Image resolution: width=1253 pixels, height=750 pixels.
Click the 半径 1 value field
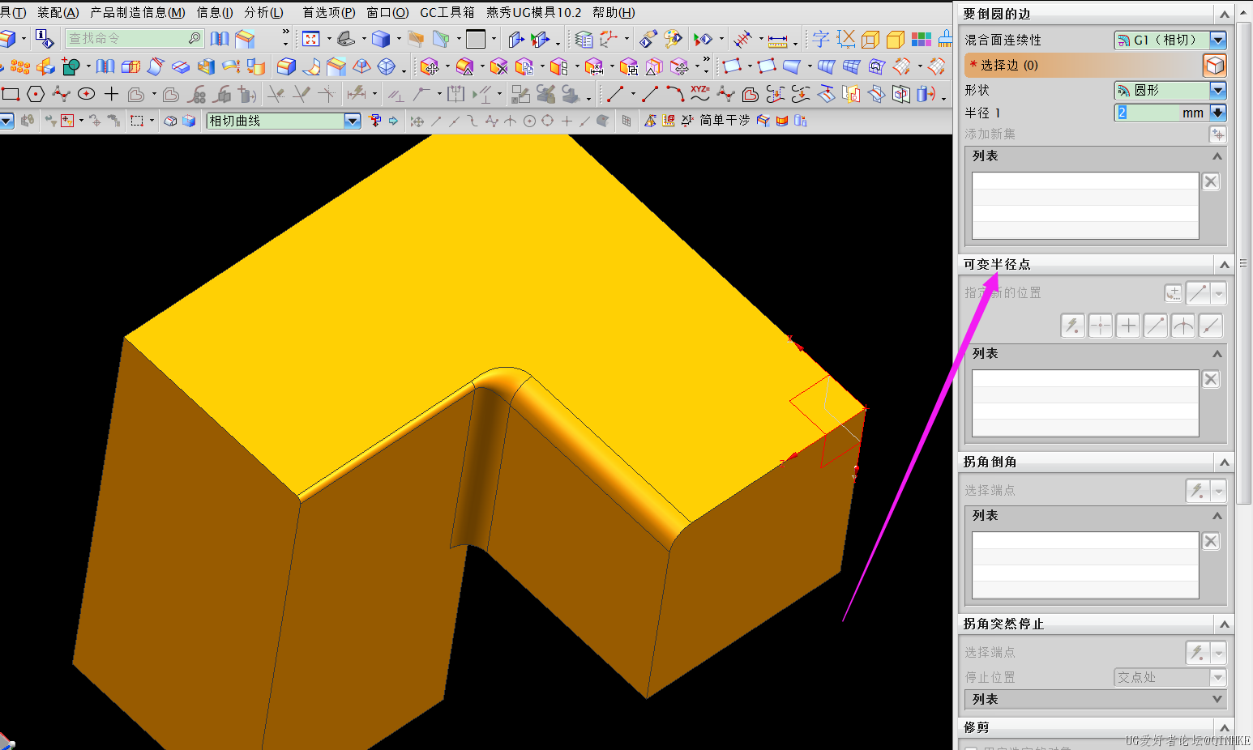click(x=1147, y=113)
